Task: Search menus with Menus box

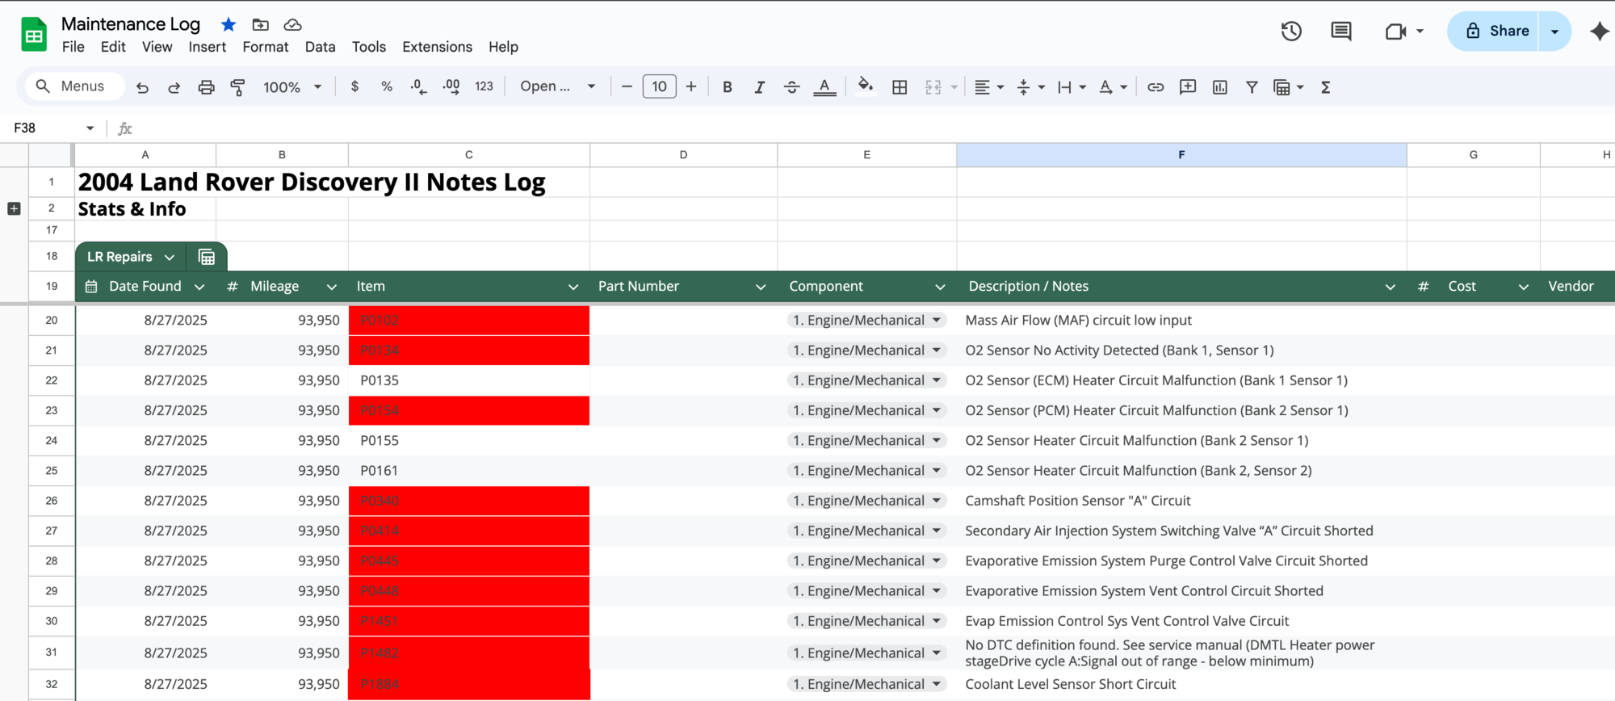Action: 76,86
